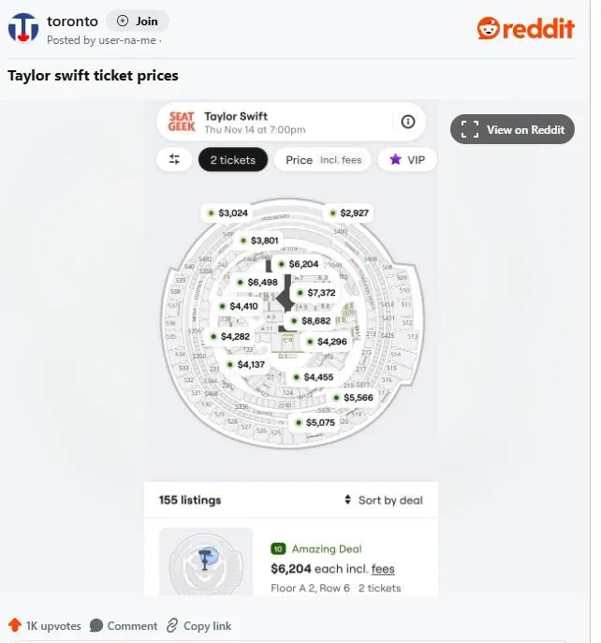Viewport: 601px width, 643px height.
Task: Click View on Reddit button
Action: 512,129
